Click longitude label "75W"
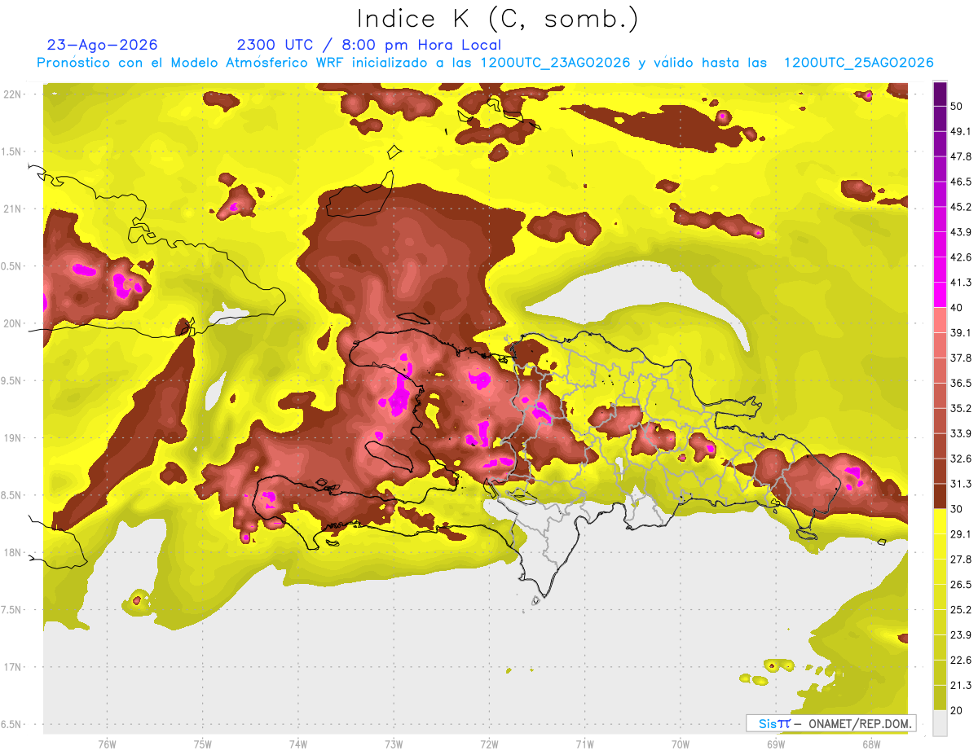978x755 pixels. coord(202,744)
